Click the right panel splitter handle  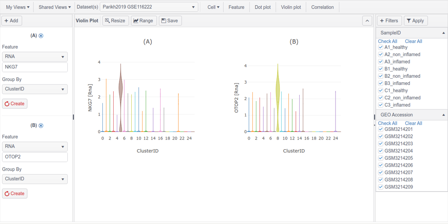click(374, 117)
